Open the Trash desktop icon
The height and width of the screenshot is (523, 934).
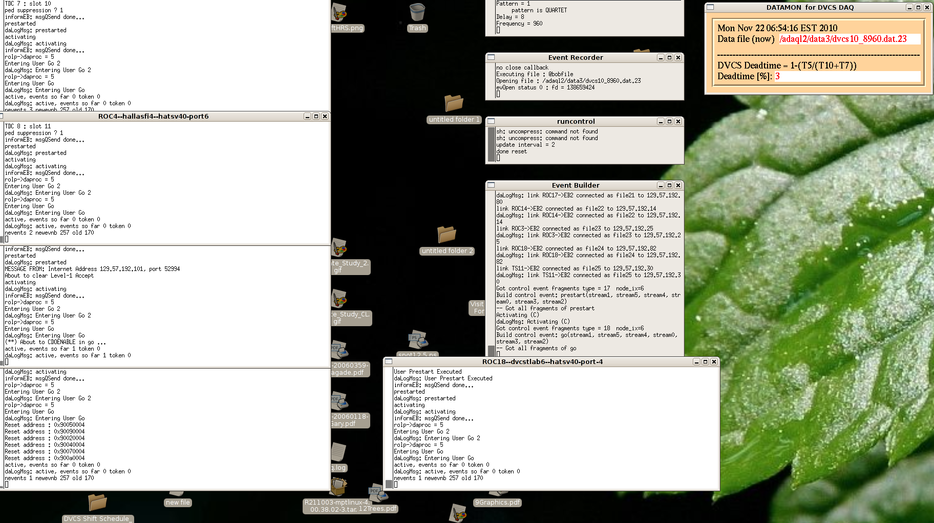pyautogui.click(x=417, y=12)
